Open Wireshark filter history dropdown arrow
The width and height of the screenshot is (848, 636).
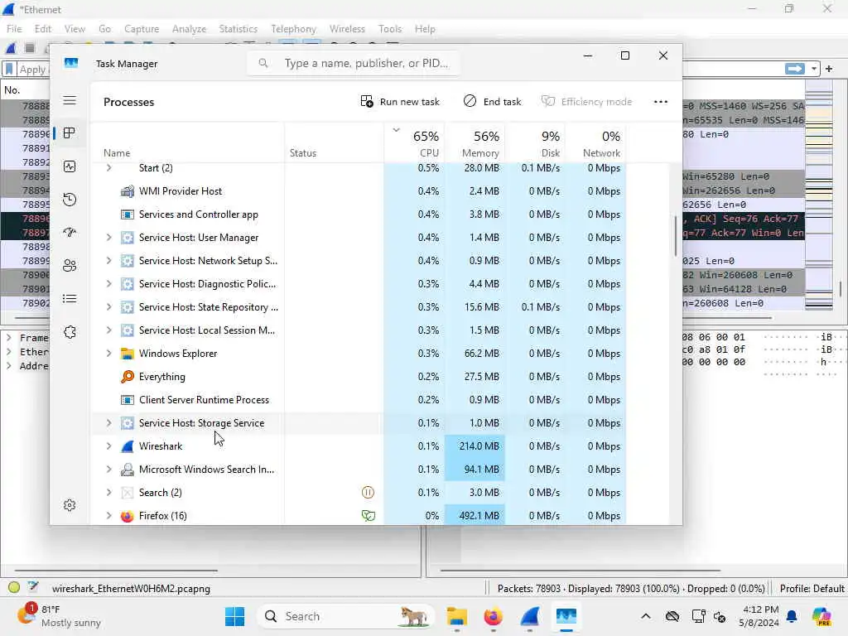813,69
